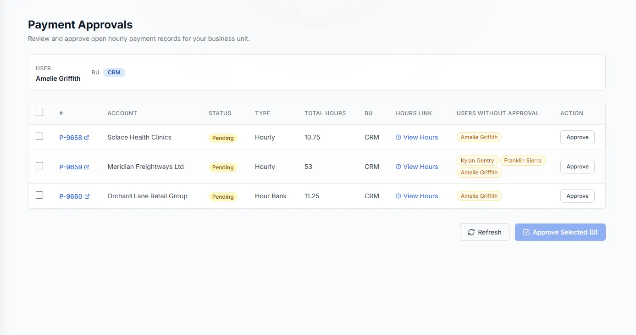Click Amelie Griffith tag in P-9659 row

click(x=479, y=173)
